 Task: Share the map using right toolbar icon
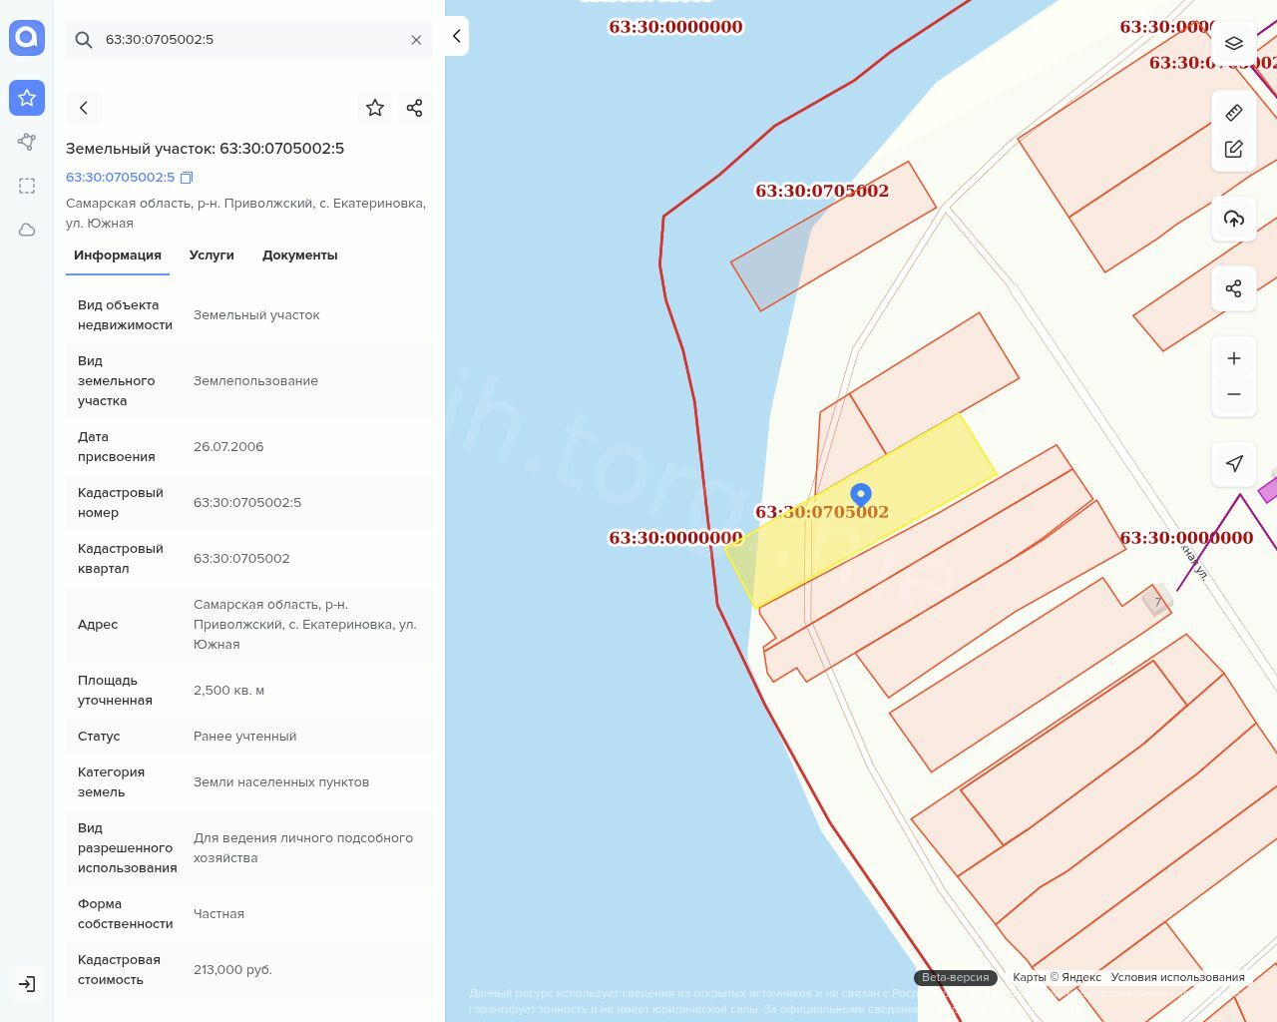[1234, 288]
